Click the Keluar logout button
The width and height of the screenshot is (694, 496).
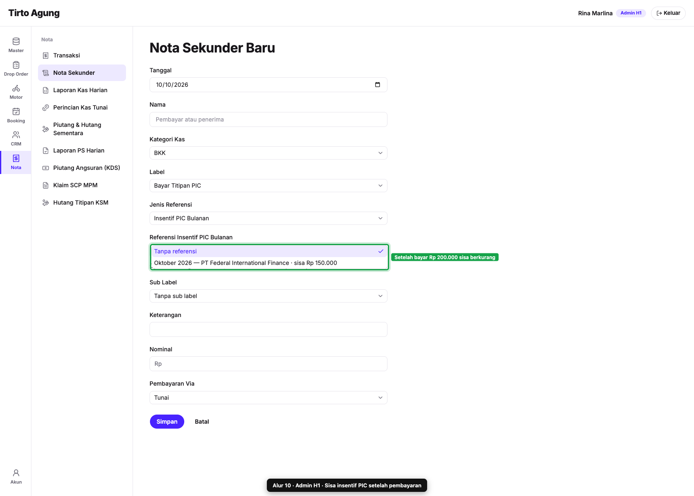coord(668,13)
